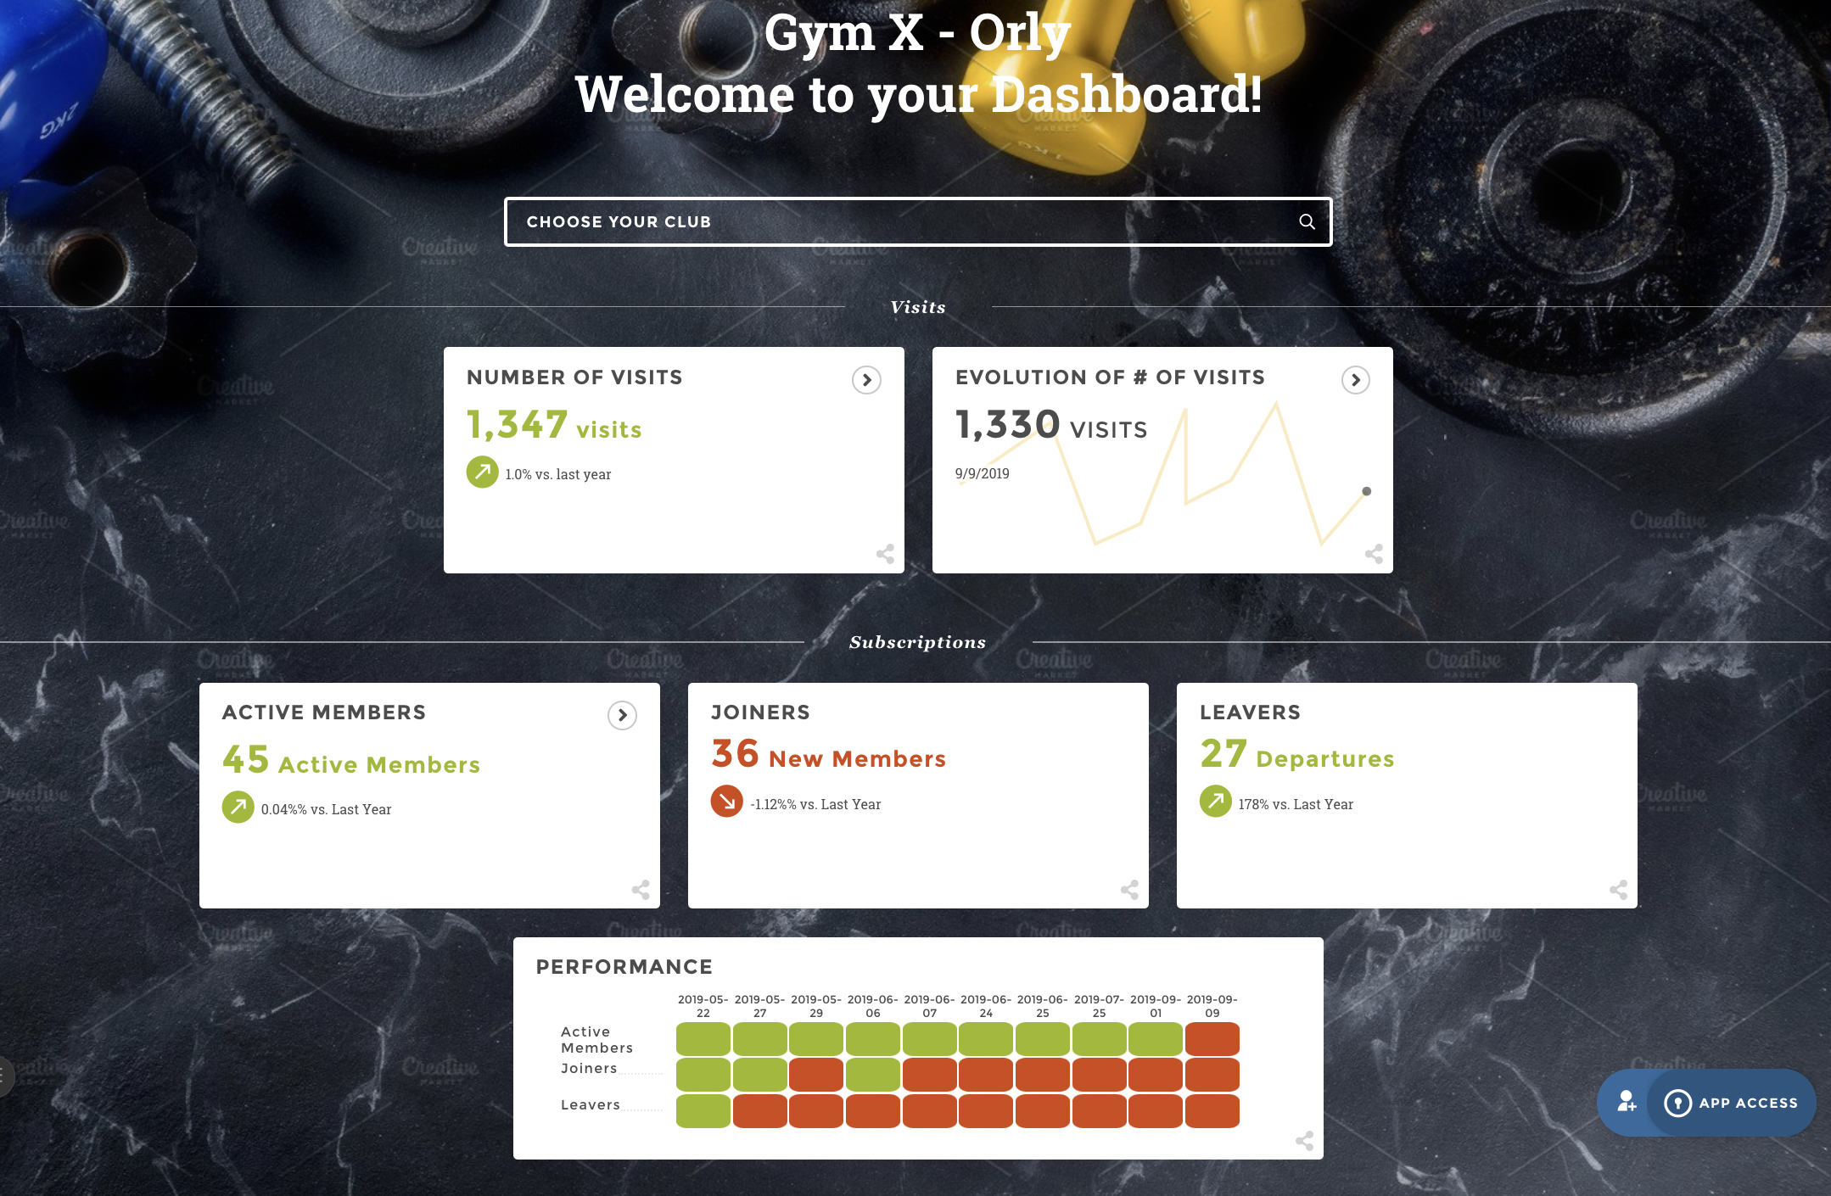Open side menu handle at left edge
Image resolution: width=1831 pixels, height=1196 pixels.
tap(4, 1076)
